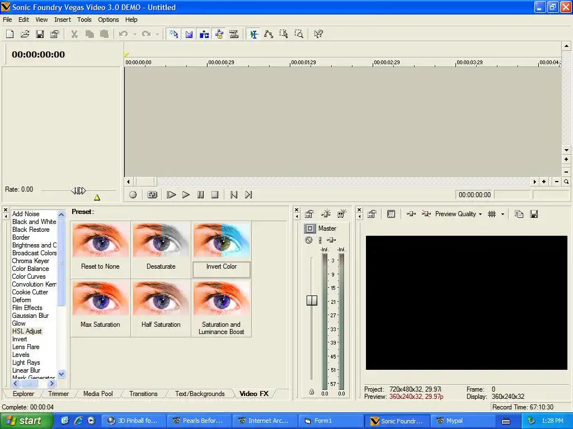
Task: Select the Envelope edit tool
Action: (269, 34)
